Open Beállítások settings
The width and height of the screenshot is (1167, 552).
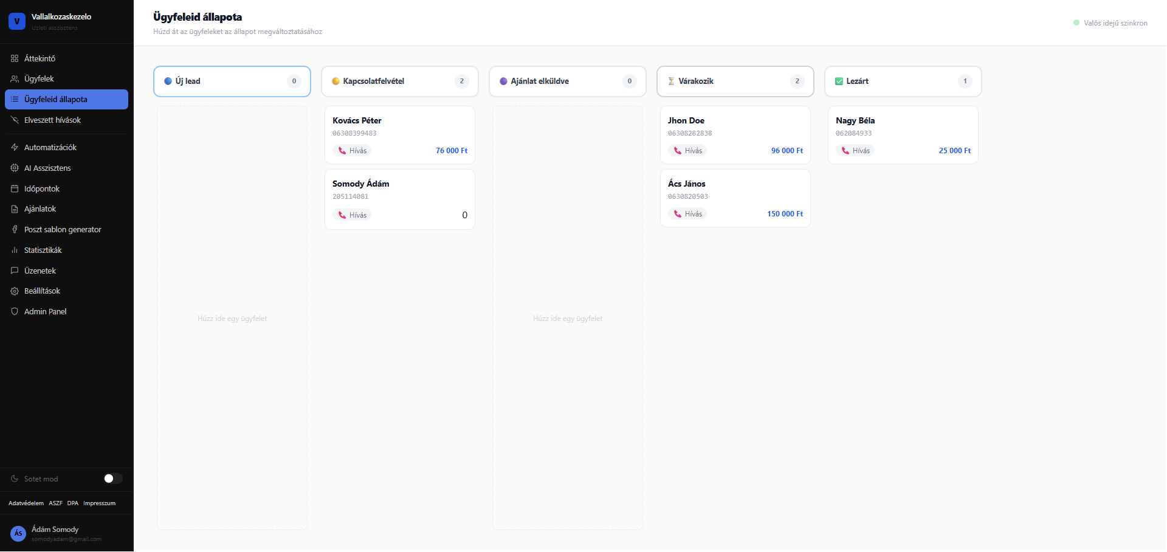tap(66, 291)
